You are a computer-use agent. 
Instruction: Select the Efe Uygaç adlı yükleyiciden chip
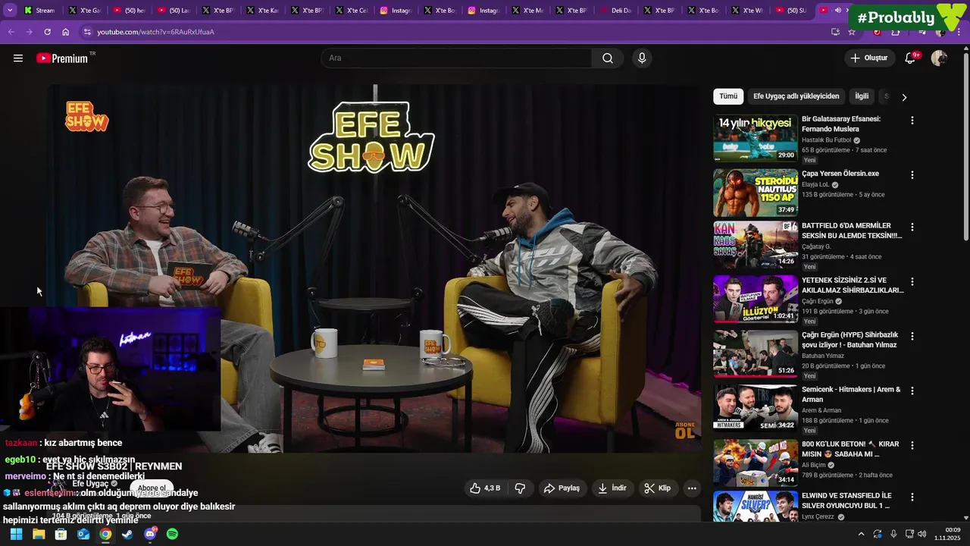(x=796, y=96)
